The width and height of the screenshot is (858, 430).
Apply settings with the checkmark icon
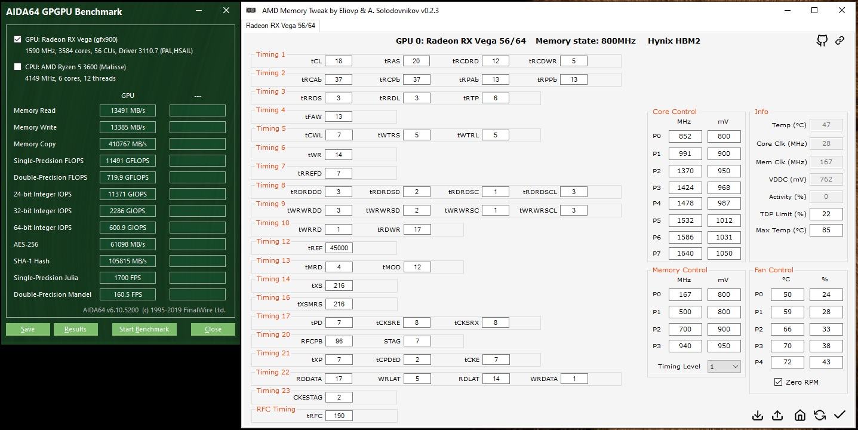[x=840, y=415]
